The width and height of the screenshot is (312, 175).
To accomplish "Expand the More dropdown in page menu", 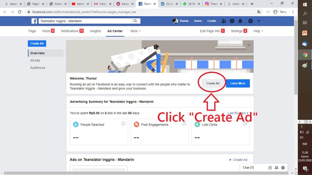I will click(x=136, y=31).
